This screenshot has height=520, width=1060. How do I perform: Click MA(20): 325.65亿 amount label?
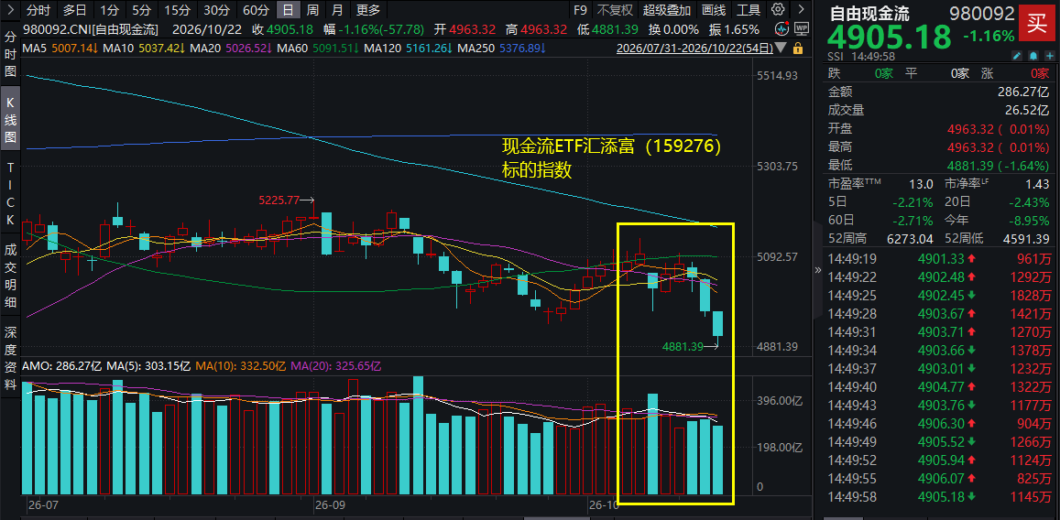(x=336, y=366)
